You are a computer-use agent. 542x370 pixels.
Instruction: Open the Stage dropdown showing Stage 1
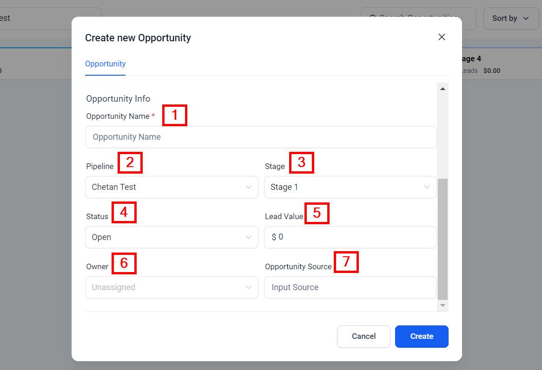(x=350, y=187)
